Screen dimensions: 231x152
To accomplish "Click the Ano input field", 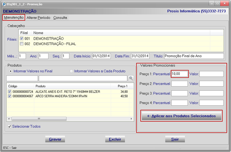I will pos(44,56).
